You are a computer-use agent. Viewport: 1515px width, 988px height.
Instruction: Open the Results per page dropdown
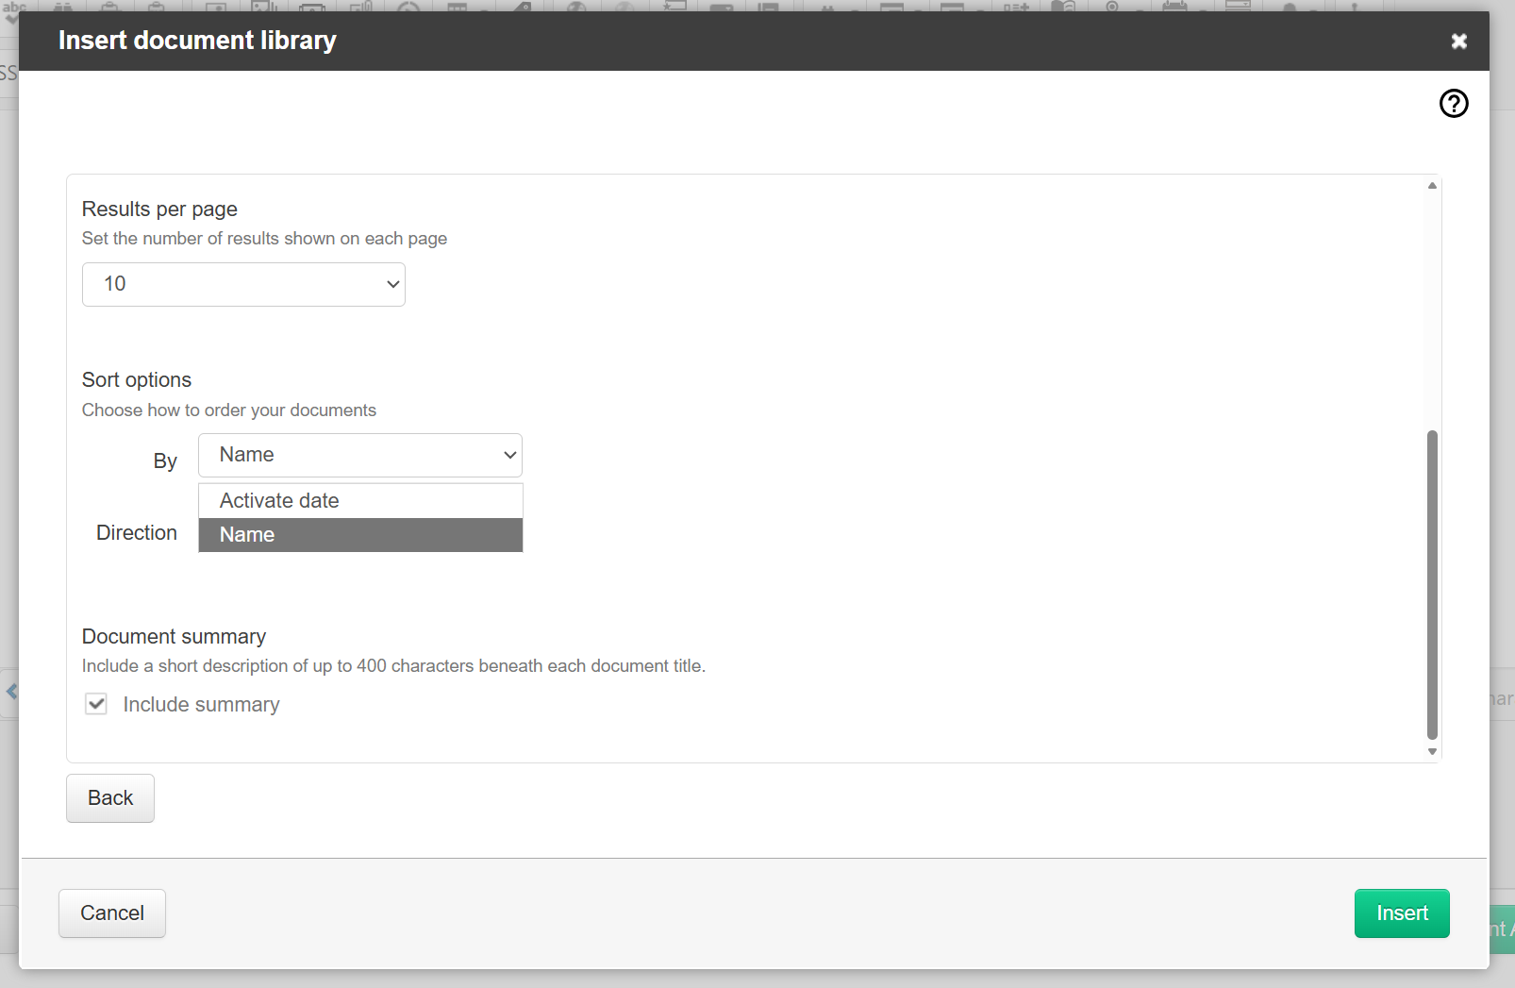pyautogui.click(x=242, y=284)
